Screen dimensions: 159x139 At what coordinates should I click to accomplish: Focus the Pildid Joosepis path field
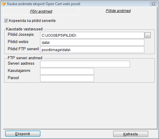coord(92,35)
